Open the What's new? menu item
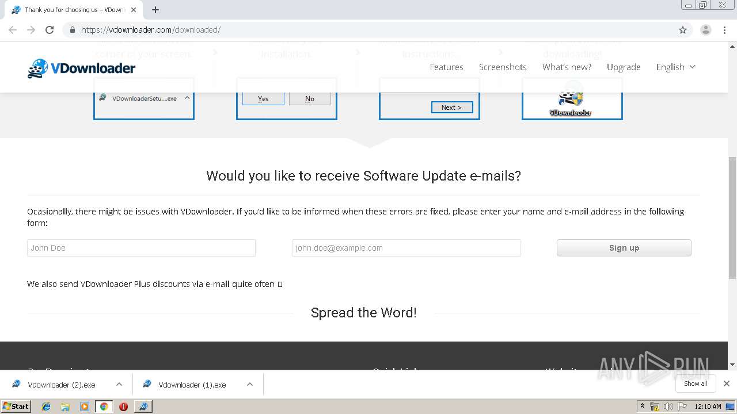Screen dimensions: 737x414 click(567, 67)
